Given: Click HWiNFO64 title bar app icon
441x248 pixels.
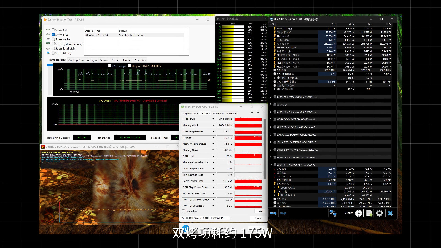Looking at the screenshot, I should click(x=271, y=19).
